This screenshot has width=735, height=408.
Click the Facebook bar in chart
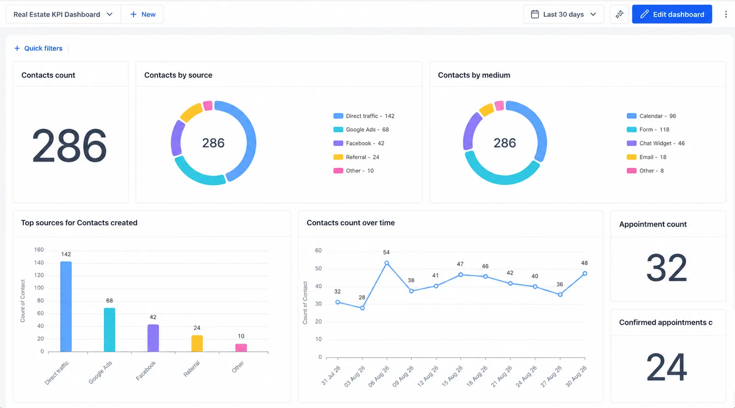[x=153, y=338]
